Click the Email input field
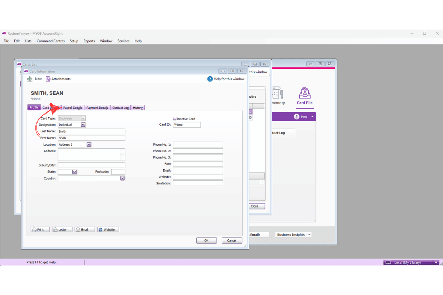 click(198, 170)
